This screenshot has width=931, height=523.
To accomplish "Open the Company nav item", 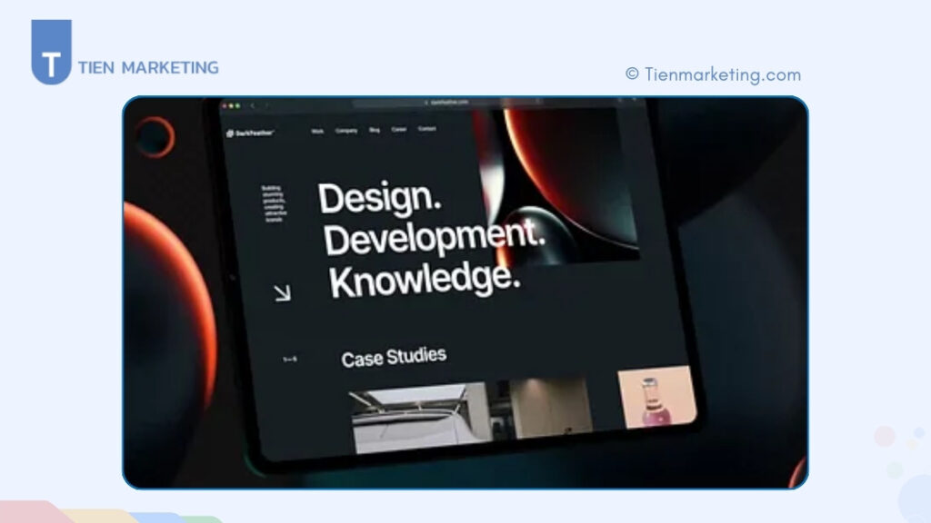I will [x=345, y=130].
